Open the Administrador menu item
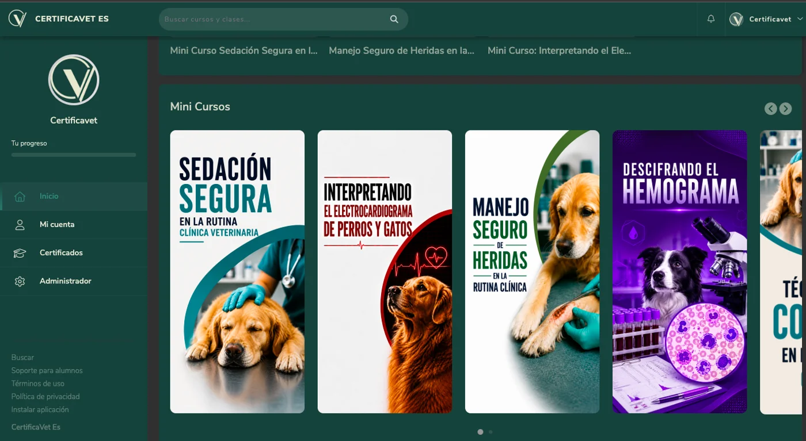This screenshot has width=806, height=441. pyautogui.click(x=74, y=281)
